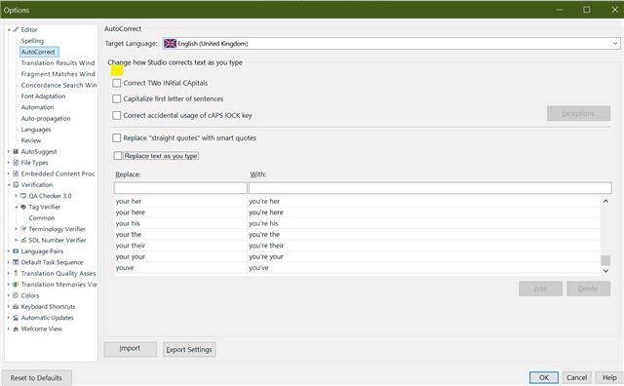
Task: Open Fragment Matches Window settings
Action: coord(58,74)
